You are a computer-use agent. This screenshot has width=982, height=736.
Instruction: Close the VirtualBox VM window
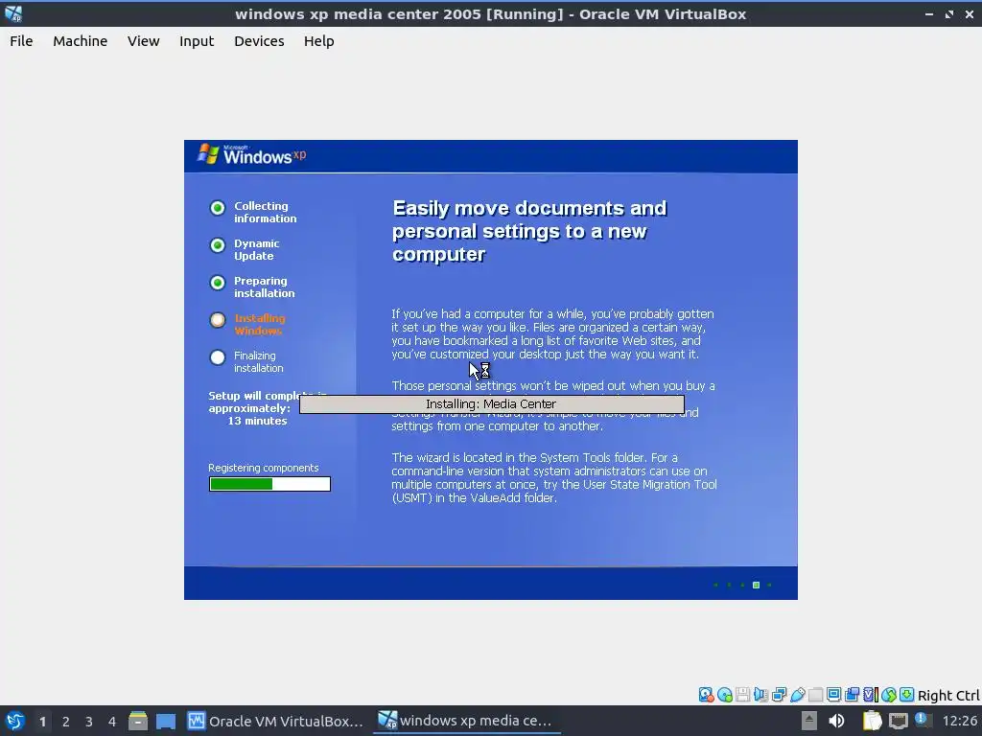970,13
